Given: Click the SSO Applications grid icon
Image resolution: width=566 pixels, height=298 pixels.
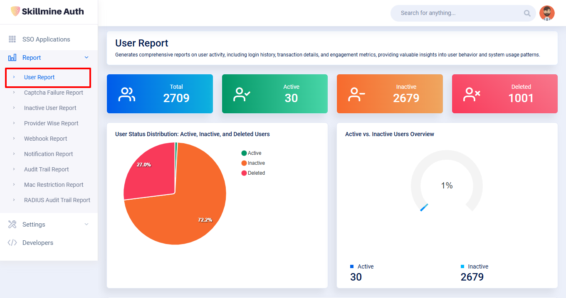Looking at the screenshot, I should 12,39.
